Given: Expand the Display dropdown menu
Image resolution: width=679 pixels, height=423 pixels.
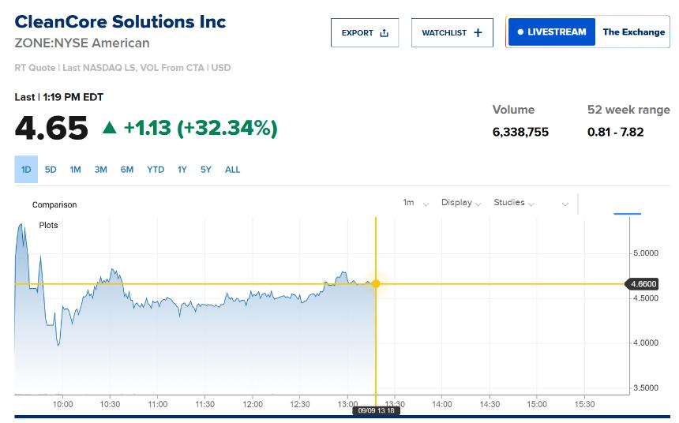Looking at the screenshot, I should 461,203.
